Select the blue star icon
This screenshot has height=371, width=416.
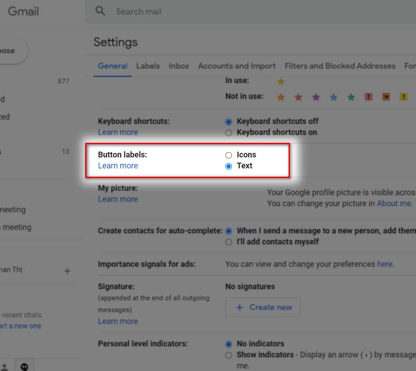pos(333,97)
